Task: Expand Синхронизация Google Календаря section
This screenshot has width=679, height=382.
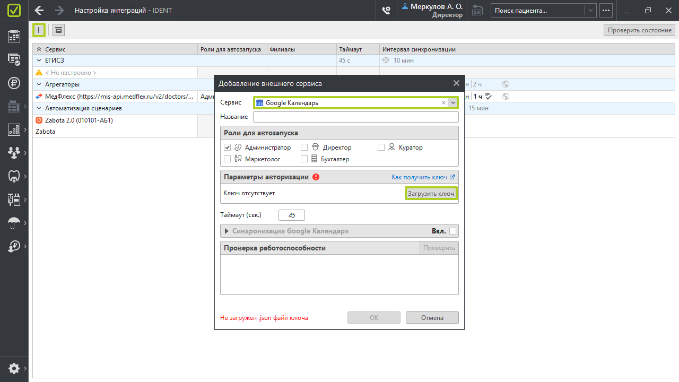Action: pos(227,231)
